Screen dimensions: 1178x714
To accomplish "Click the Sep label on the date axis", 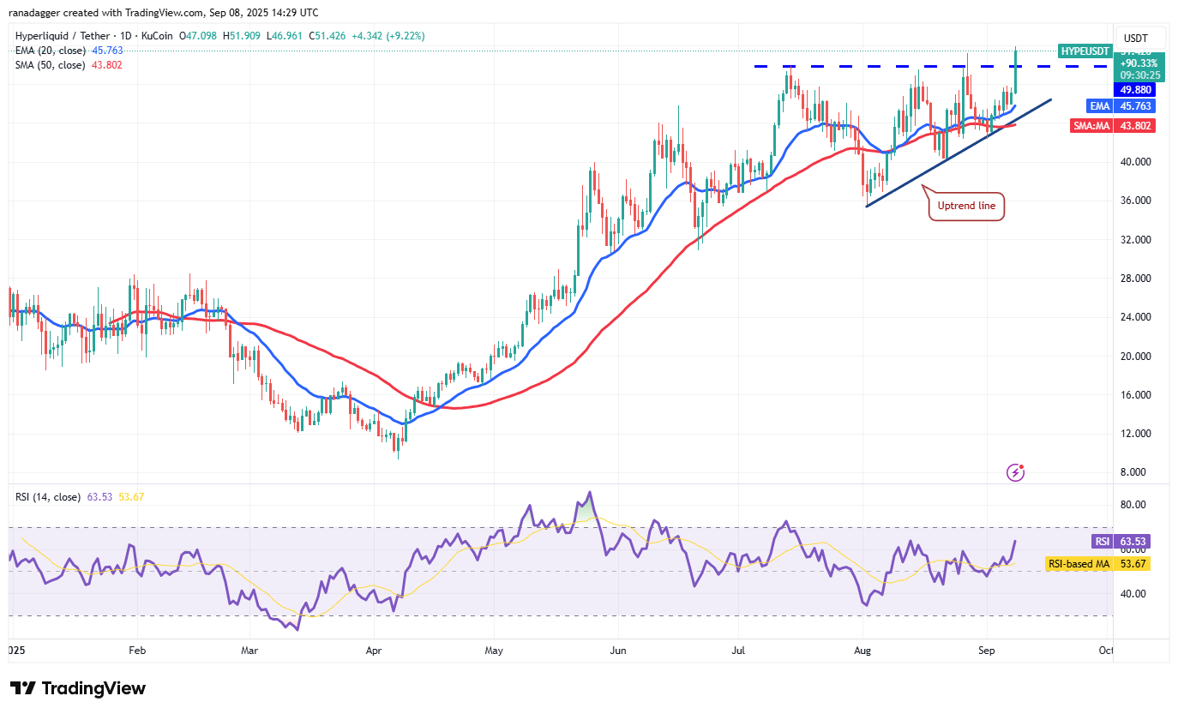I will pyautogui.click(x=987, y=651).
